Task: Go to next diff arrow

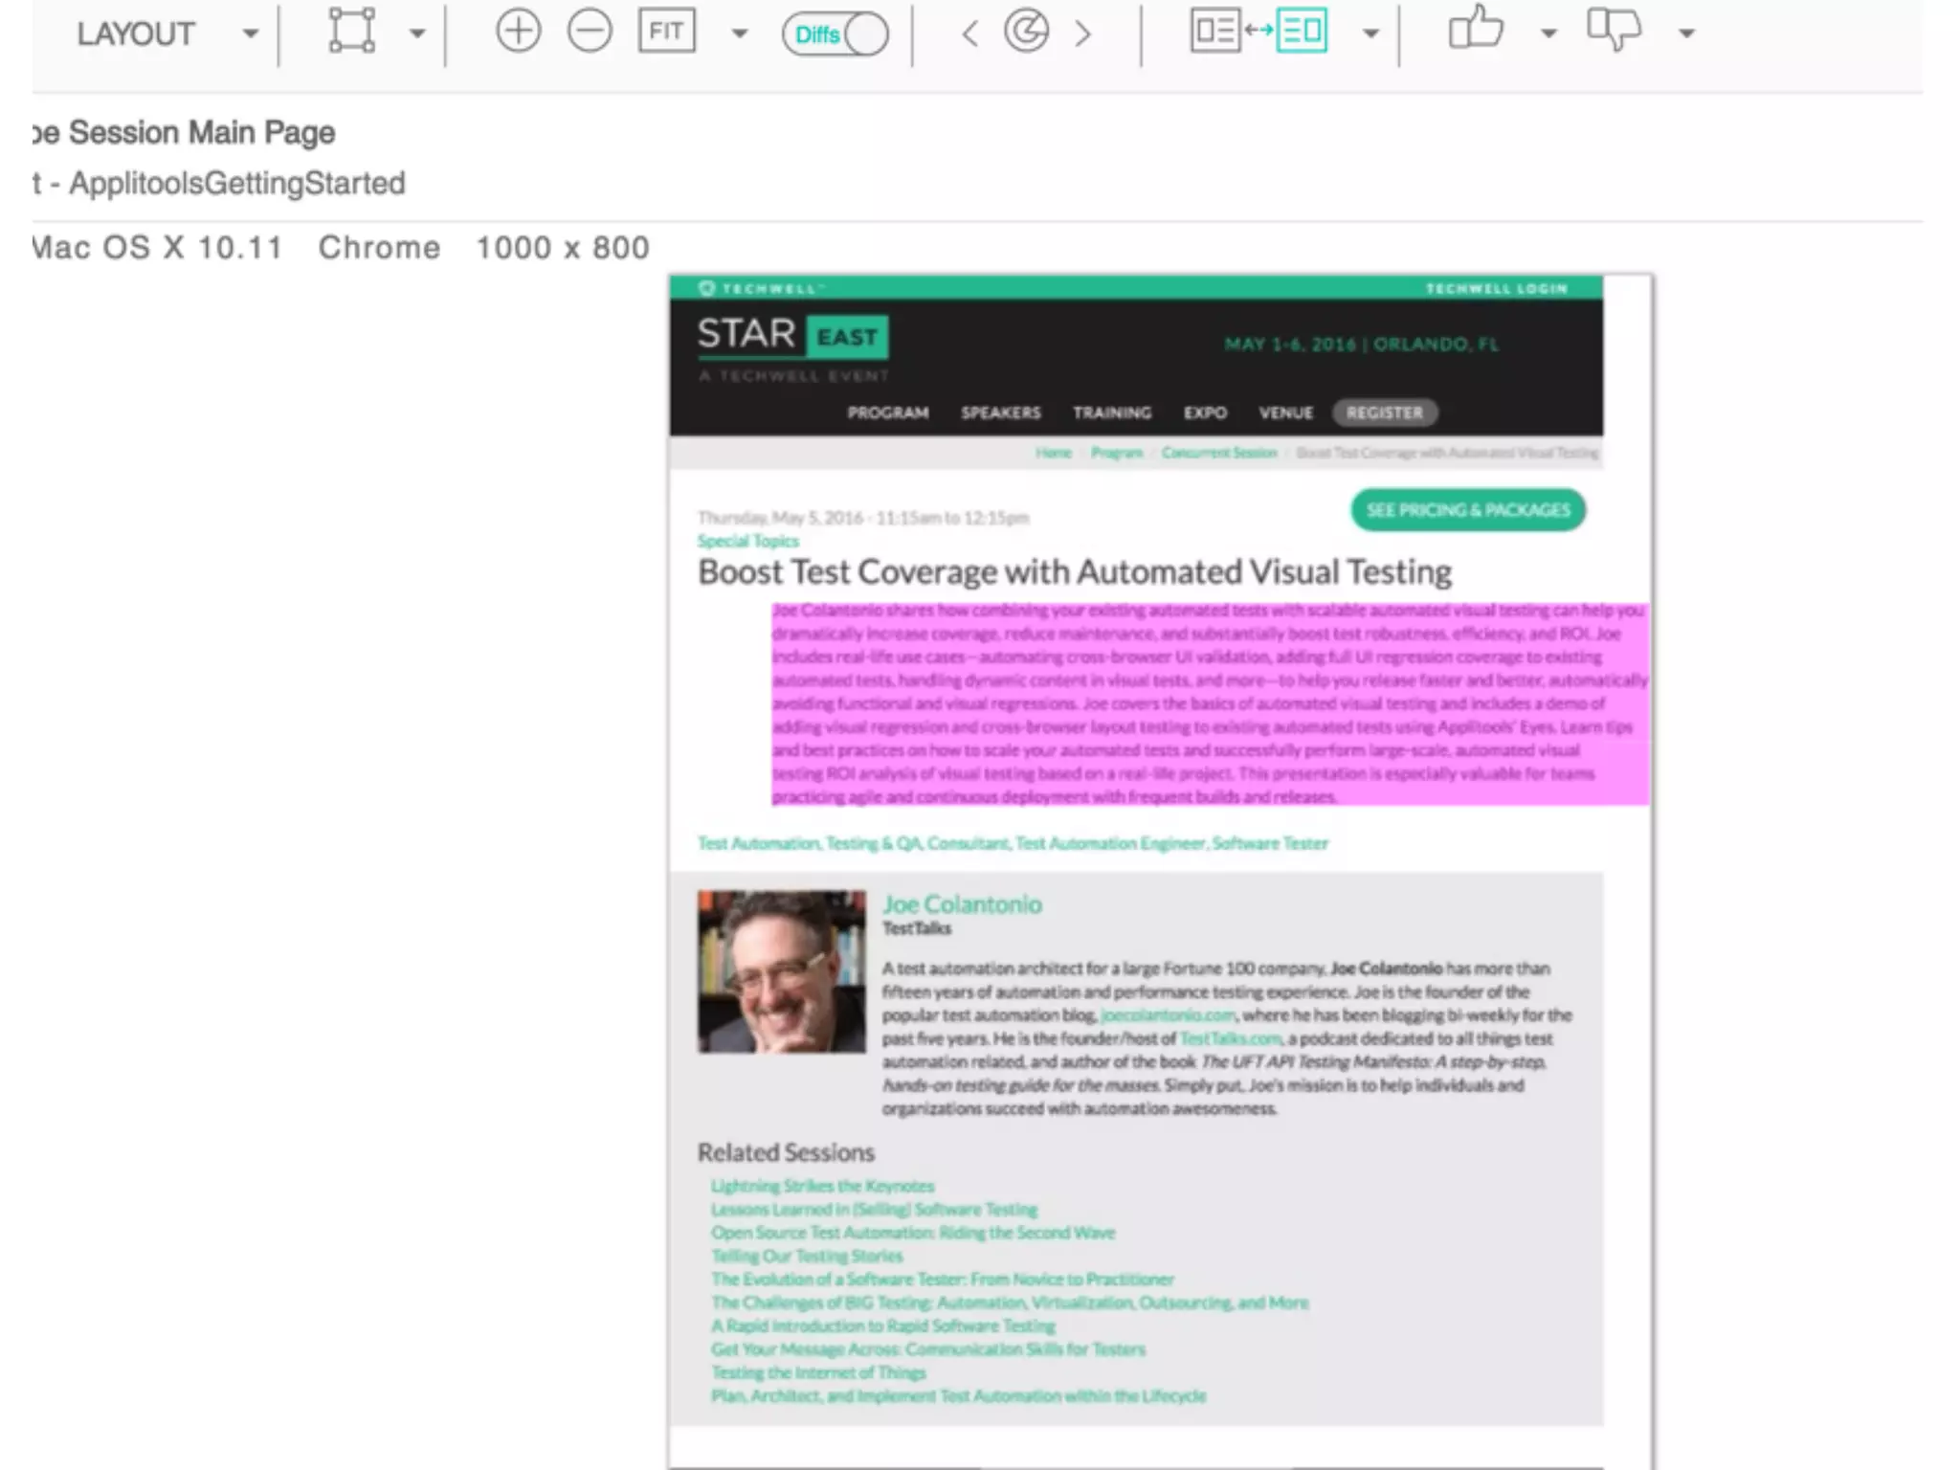Action: [1082, 34]
